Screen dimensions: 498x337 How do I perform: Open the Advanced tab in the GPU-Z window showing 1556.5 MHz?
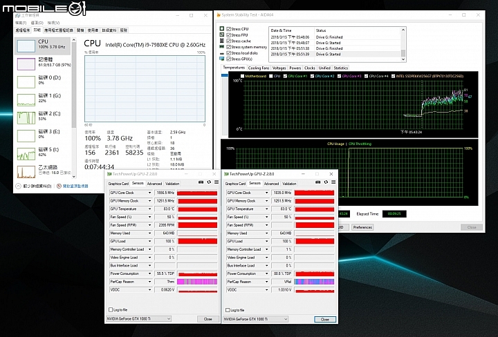pos(154,184)
